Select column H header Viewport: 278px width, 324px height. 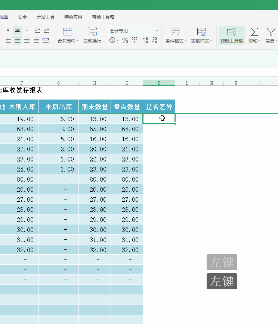coord(95,83)
